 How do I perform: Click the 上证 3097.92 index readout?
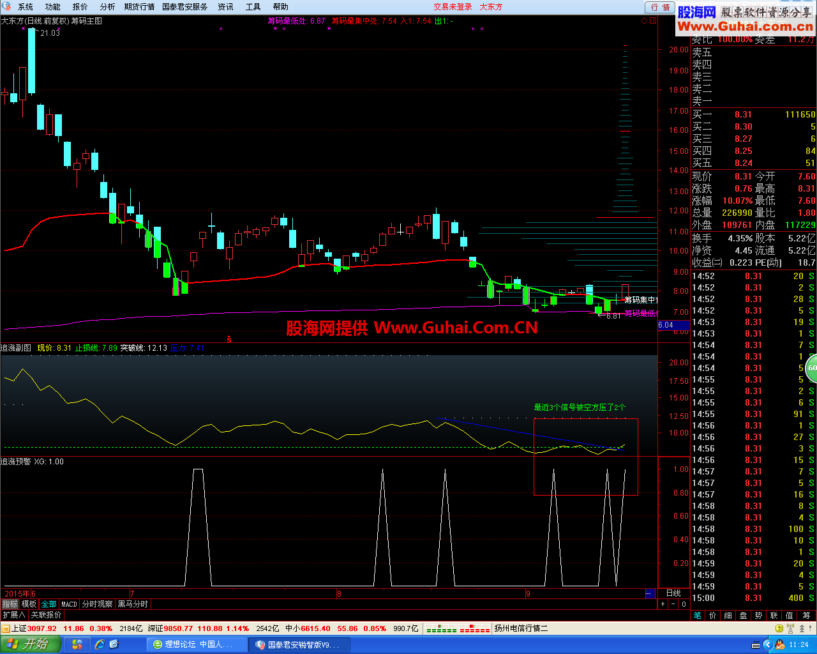[34, 628]
